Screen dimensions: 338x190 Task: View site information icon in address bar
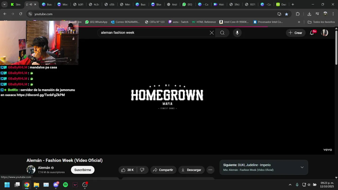[x=30, y=14]
